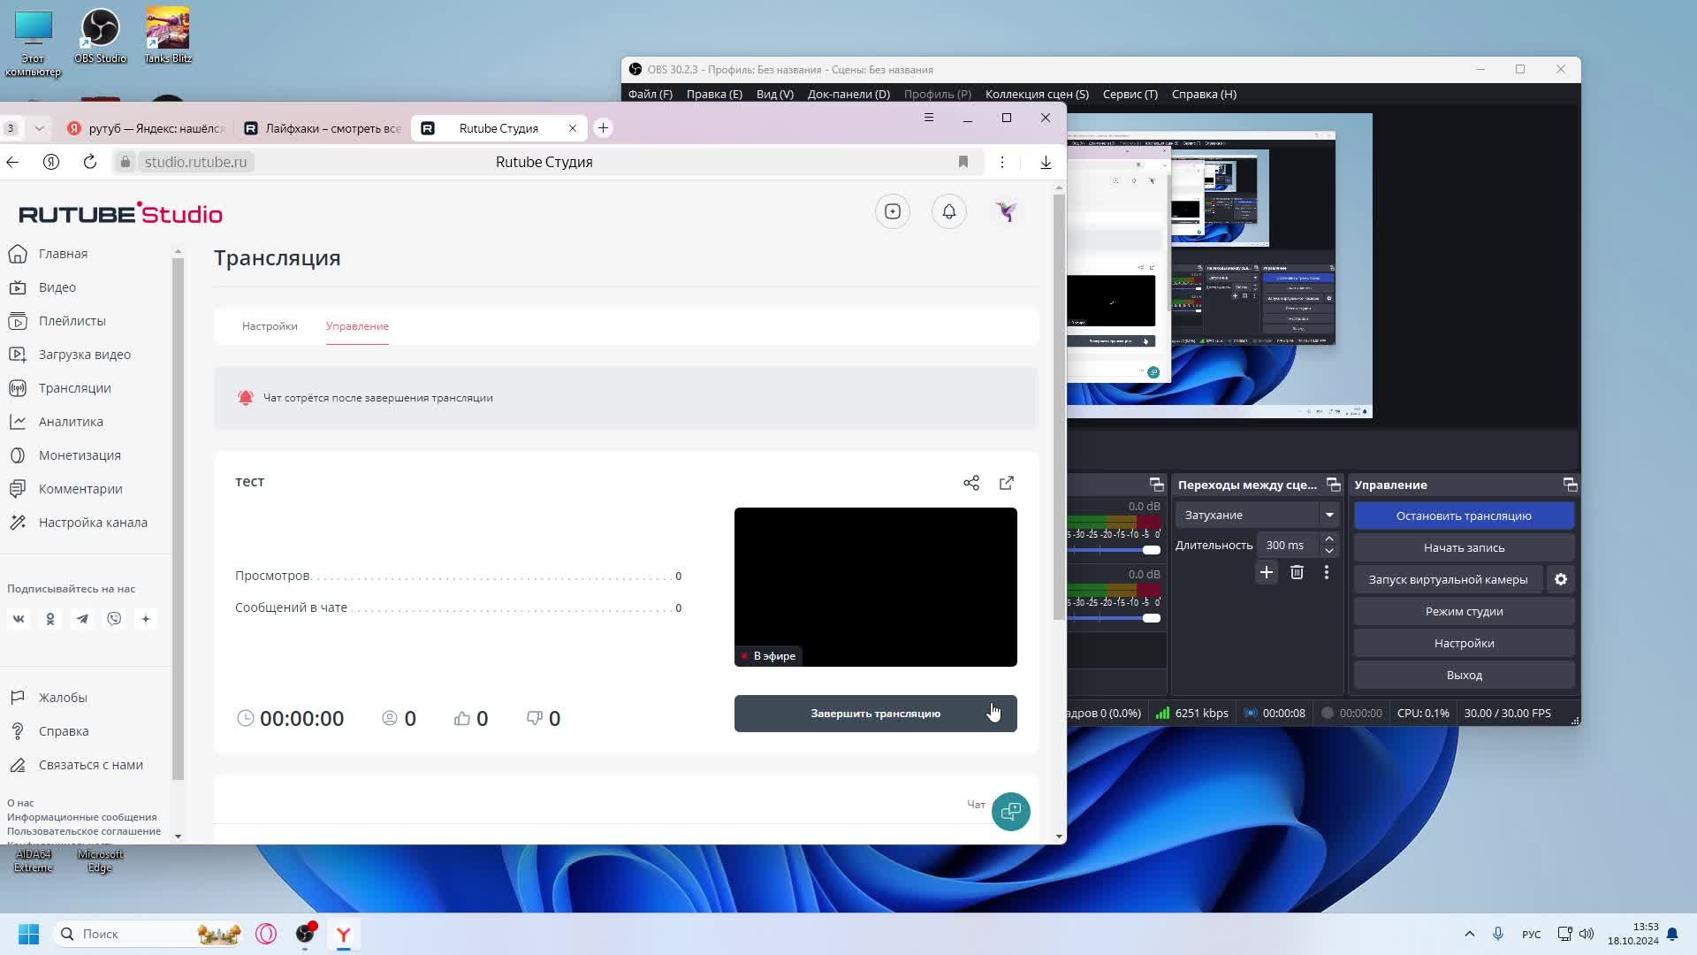Open Настройка канала page
Screen dimensions: 1697x955
78,523
